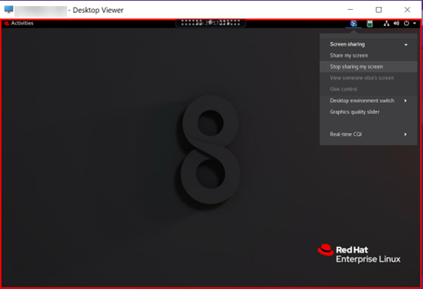Click the arrow next to Screen sharing
This screenshot has width=423, height=289.
tap(405, 45)
